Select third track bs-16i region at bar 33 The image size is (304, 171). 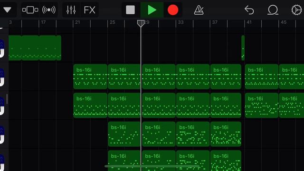(193, 105)
